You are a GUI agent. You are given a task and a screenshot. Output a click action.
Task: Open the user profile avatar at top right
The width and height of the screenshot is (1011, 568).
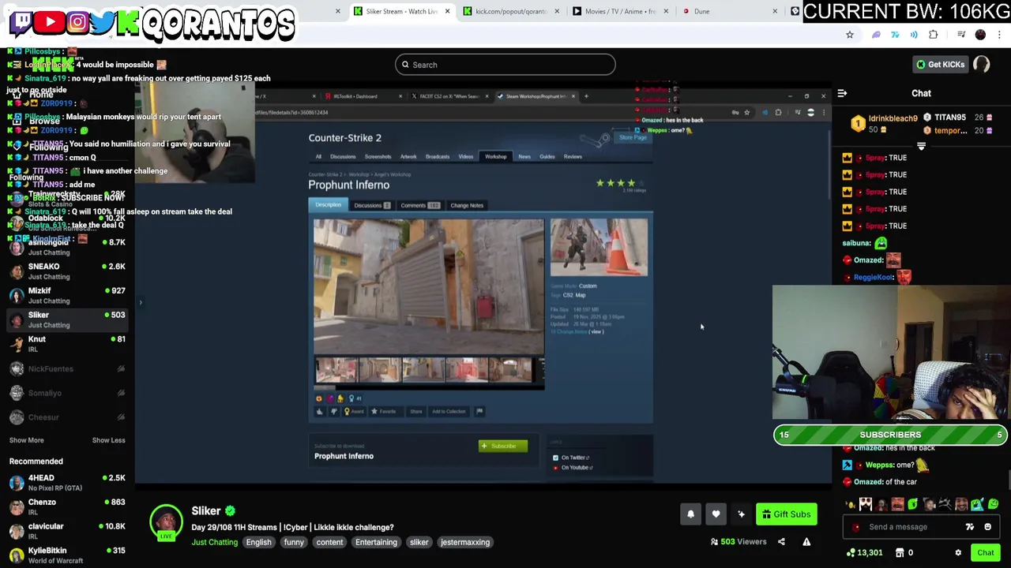[982, 65]
